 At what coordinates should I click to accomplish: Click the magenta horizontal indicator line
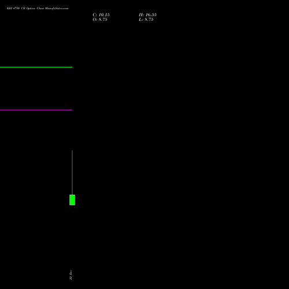(36, 110)
